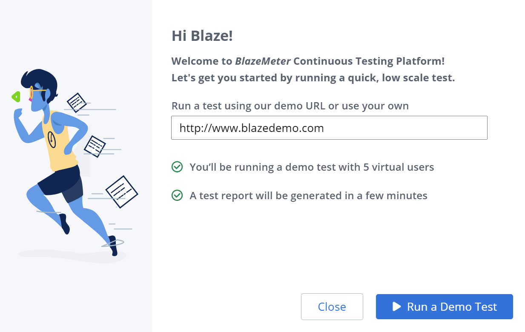Click the middle flying paper sheet icon
The image size is (525, 332).
[95, 146]
